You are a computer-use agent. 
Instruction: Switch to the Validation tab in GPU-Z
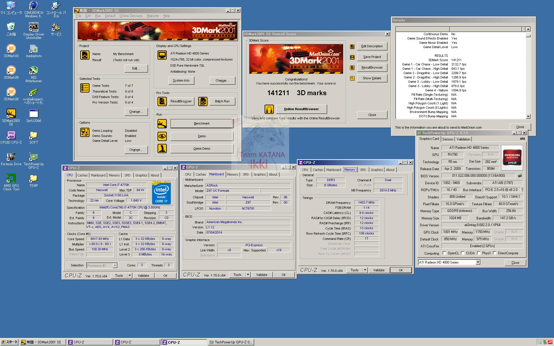coord(463,139)
